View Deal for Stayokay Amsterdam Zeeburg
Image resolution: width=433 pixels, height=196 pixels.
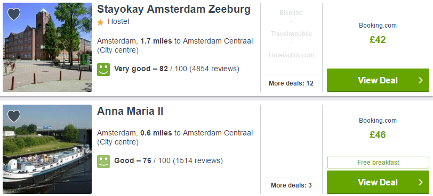click(378, 80)
